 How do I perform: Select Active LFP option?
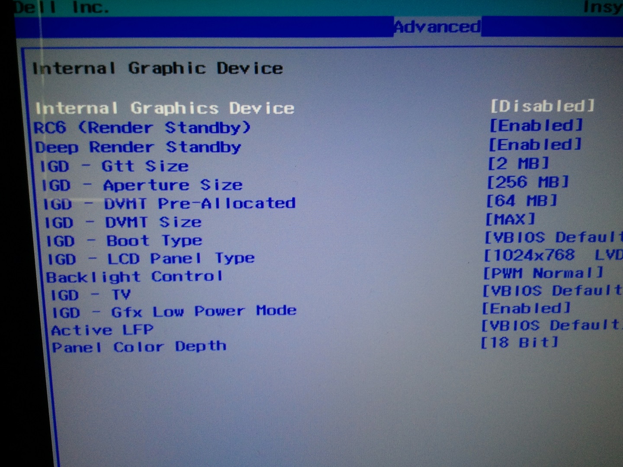tap(102, 330)
